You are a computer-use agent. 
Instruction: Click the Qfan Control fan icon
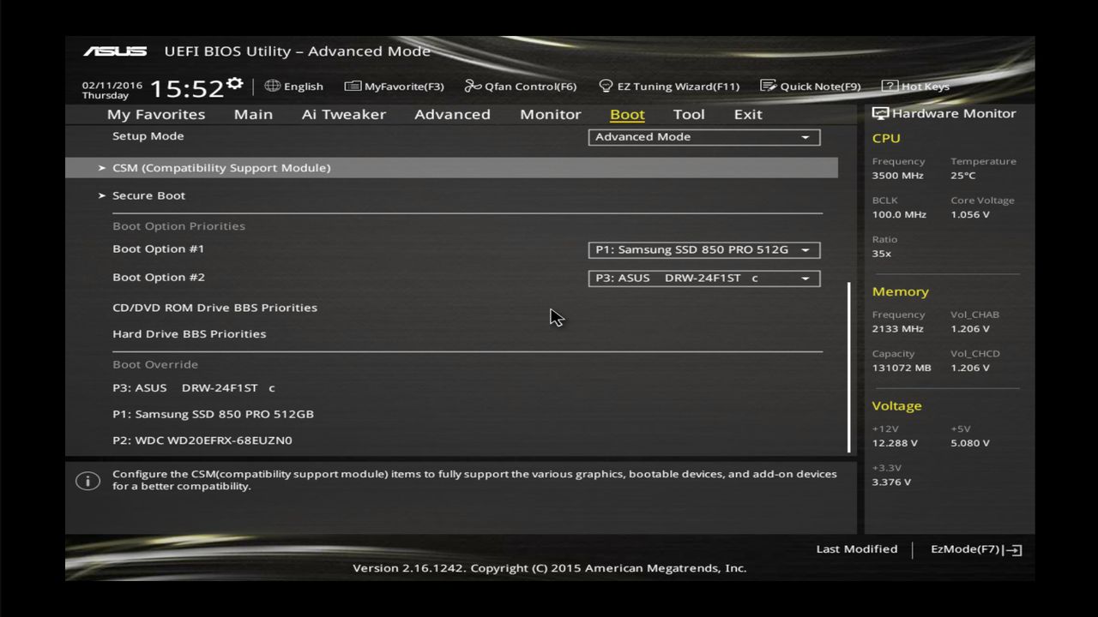click(473, 86)
